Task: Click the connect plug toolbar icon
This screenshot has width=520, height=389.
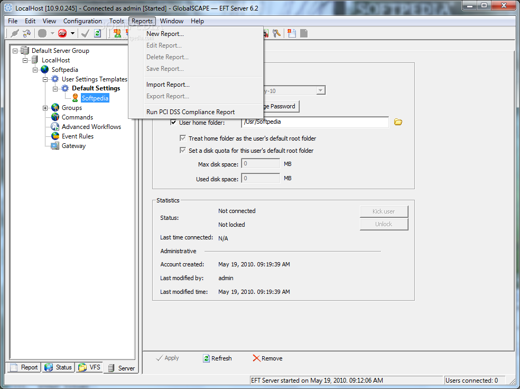Action: point(15,33)
